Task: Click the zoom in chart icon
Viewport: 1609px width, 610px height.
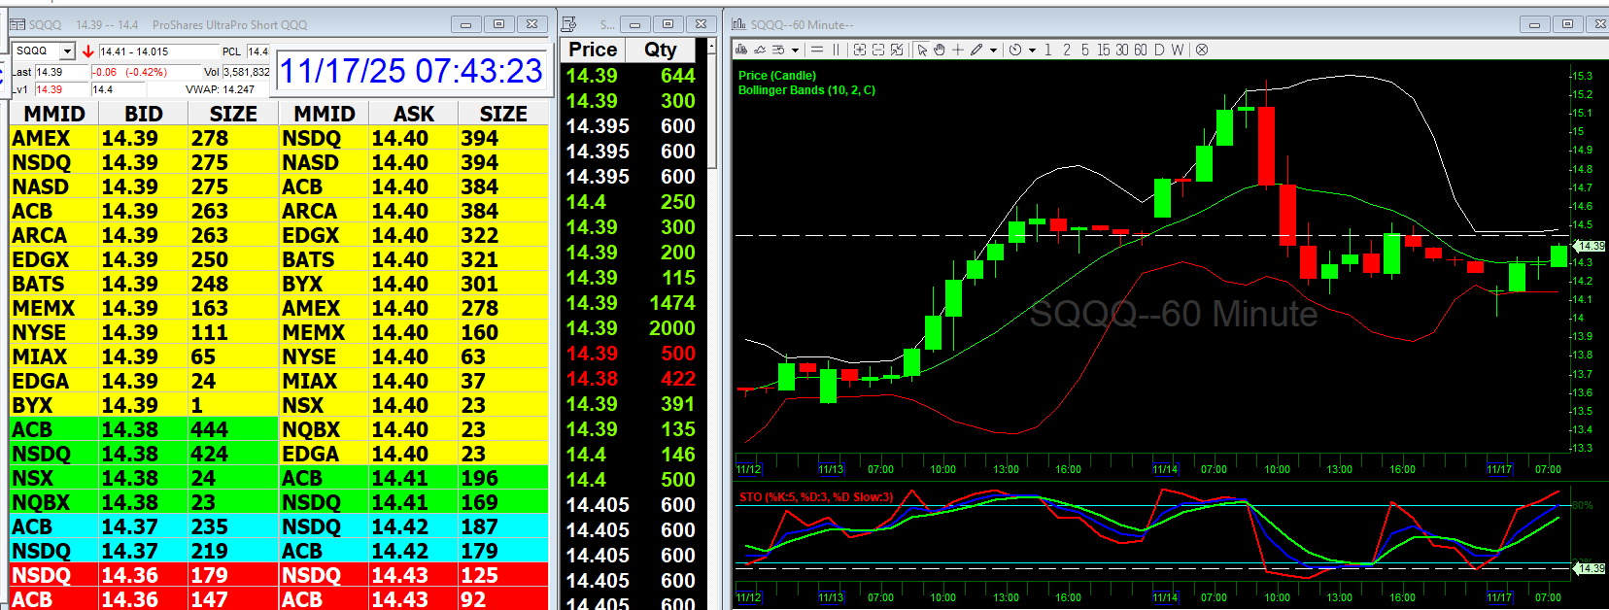Action: click(x=860, y=50)
